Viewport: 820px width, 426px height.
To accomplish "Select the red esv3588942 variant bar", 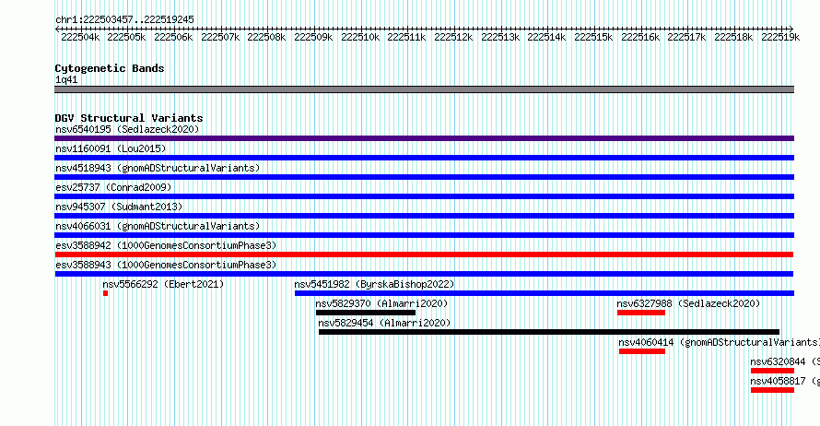I will (x=424, y=254).
